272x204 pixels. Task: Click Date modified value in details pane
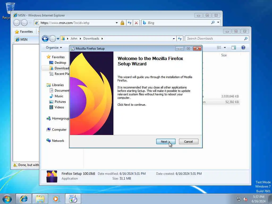pos(133,174)
